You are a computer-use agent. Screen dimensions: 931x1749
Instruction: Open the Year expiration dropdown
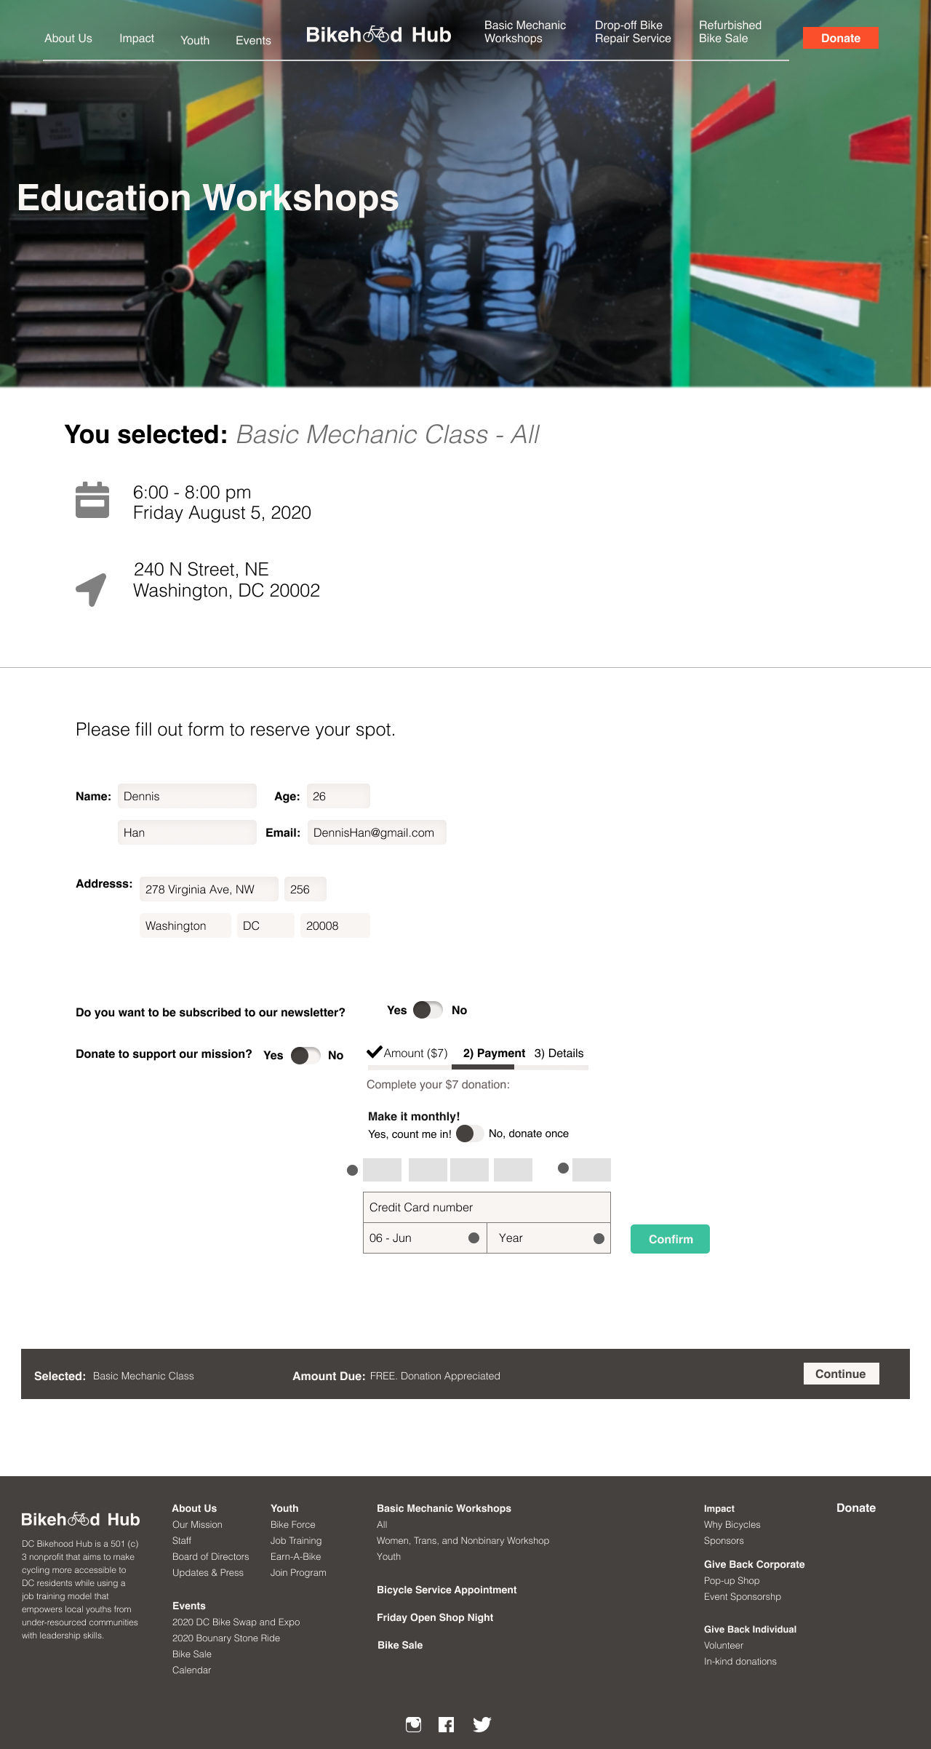point(549,1238)
